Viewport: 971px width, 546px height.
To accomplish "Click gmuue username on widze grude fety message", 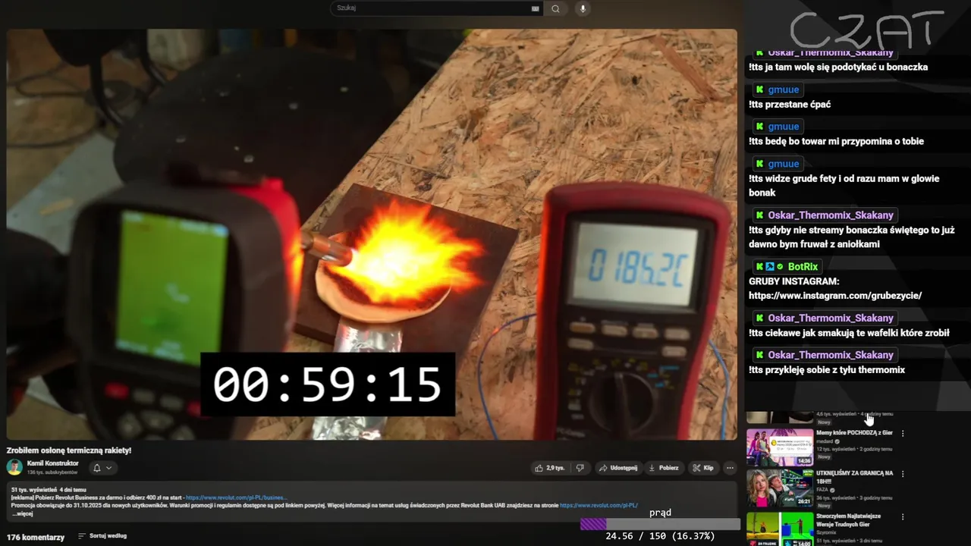I will point(784,164).
